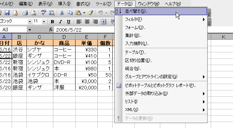Select column D header

point(64,37)
